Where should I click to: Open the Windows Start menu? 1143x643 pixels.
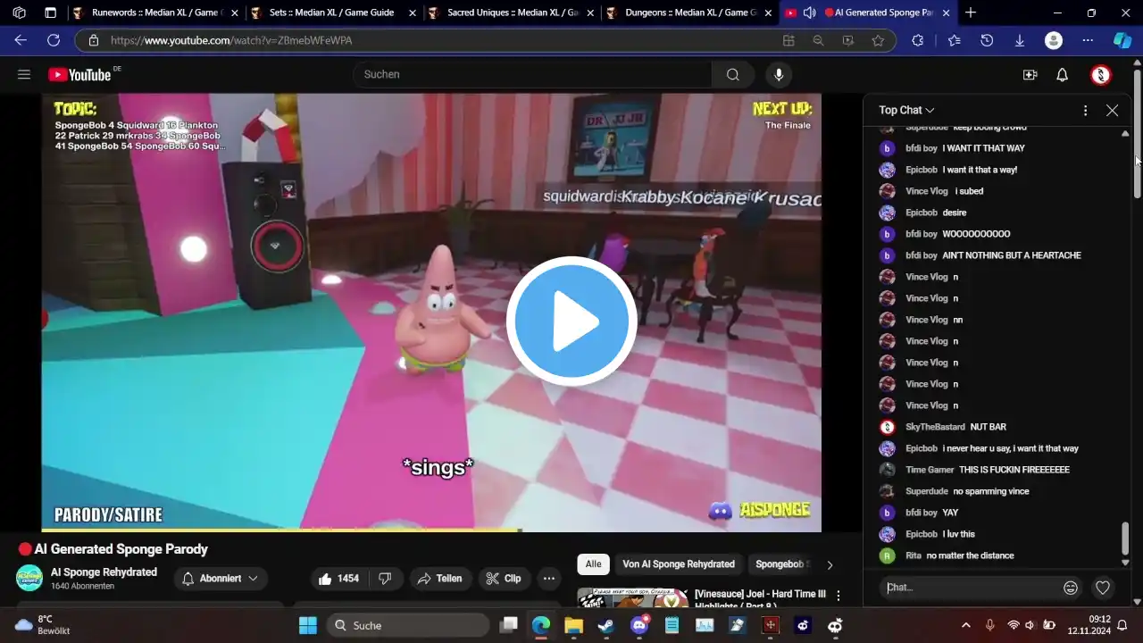[x=308, y=625]
